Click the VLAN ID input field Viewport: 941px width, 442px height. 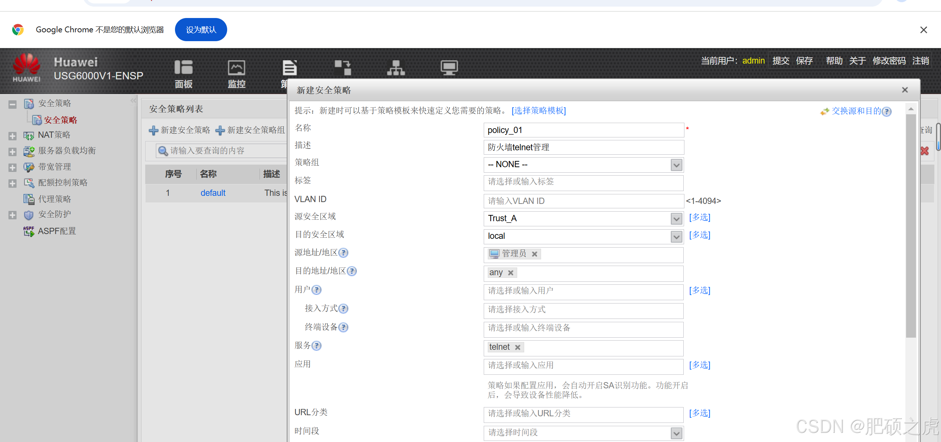(x=583, y=201)
